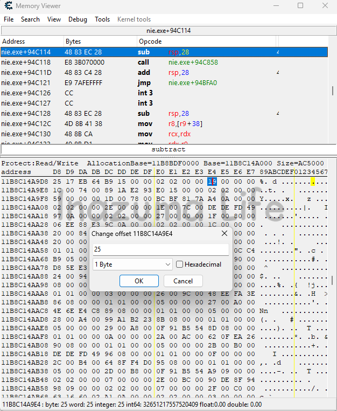This screenshot has height=411, width=337.
Task: Click the jump target nie.exe+94BFA0 operand
Action: click(193, 83)
